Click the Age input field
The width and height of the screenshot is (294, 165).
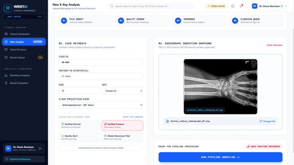(79, 91)
